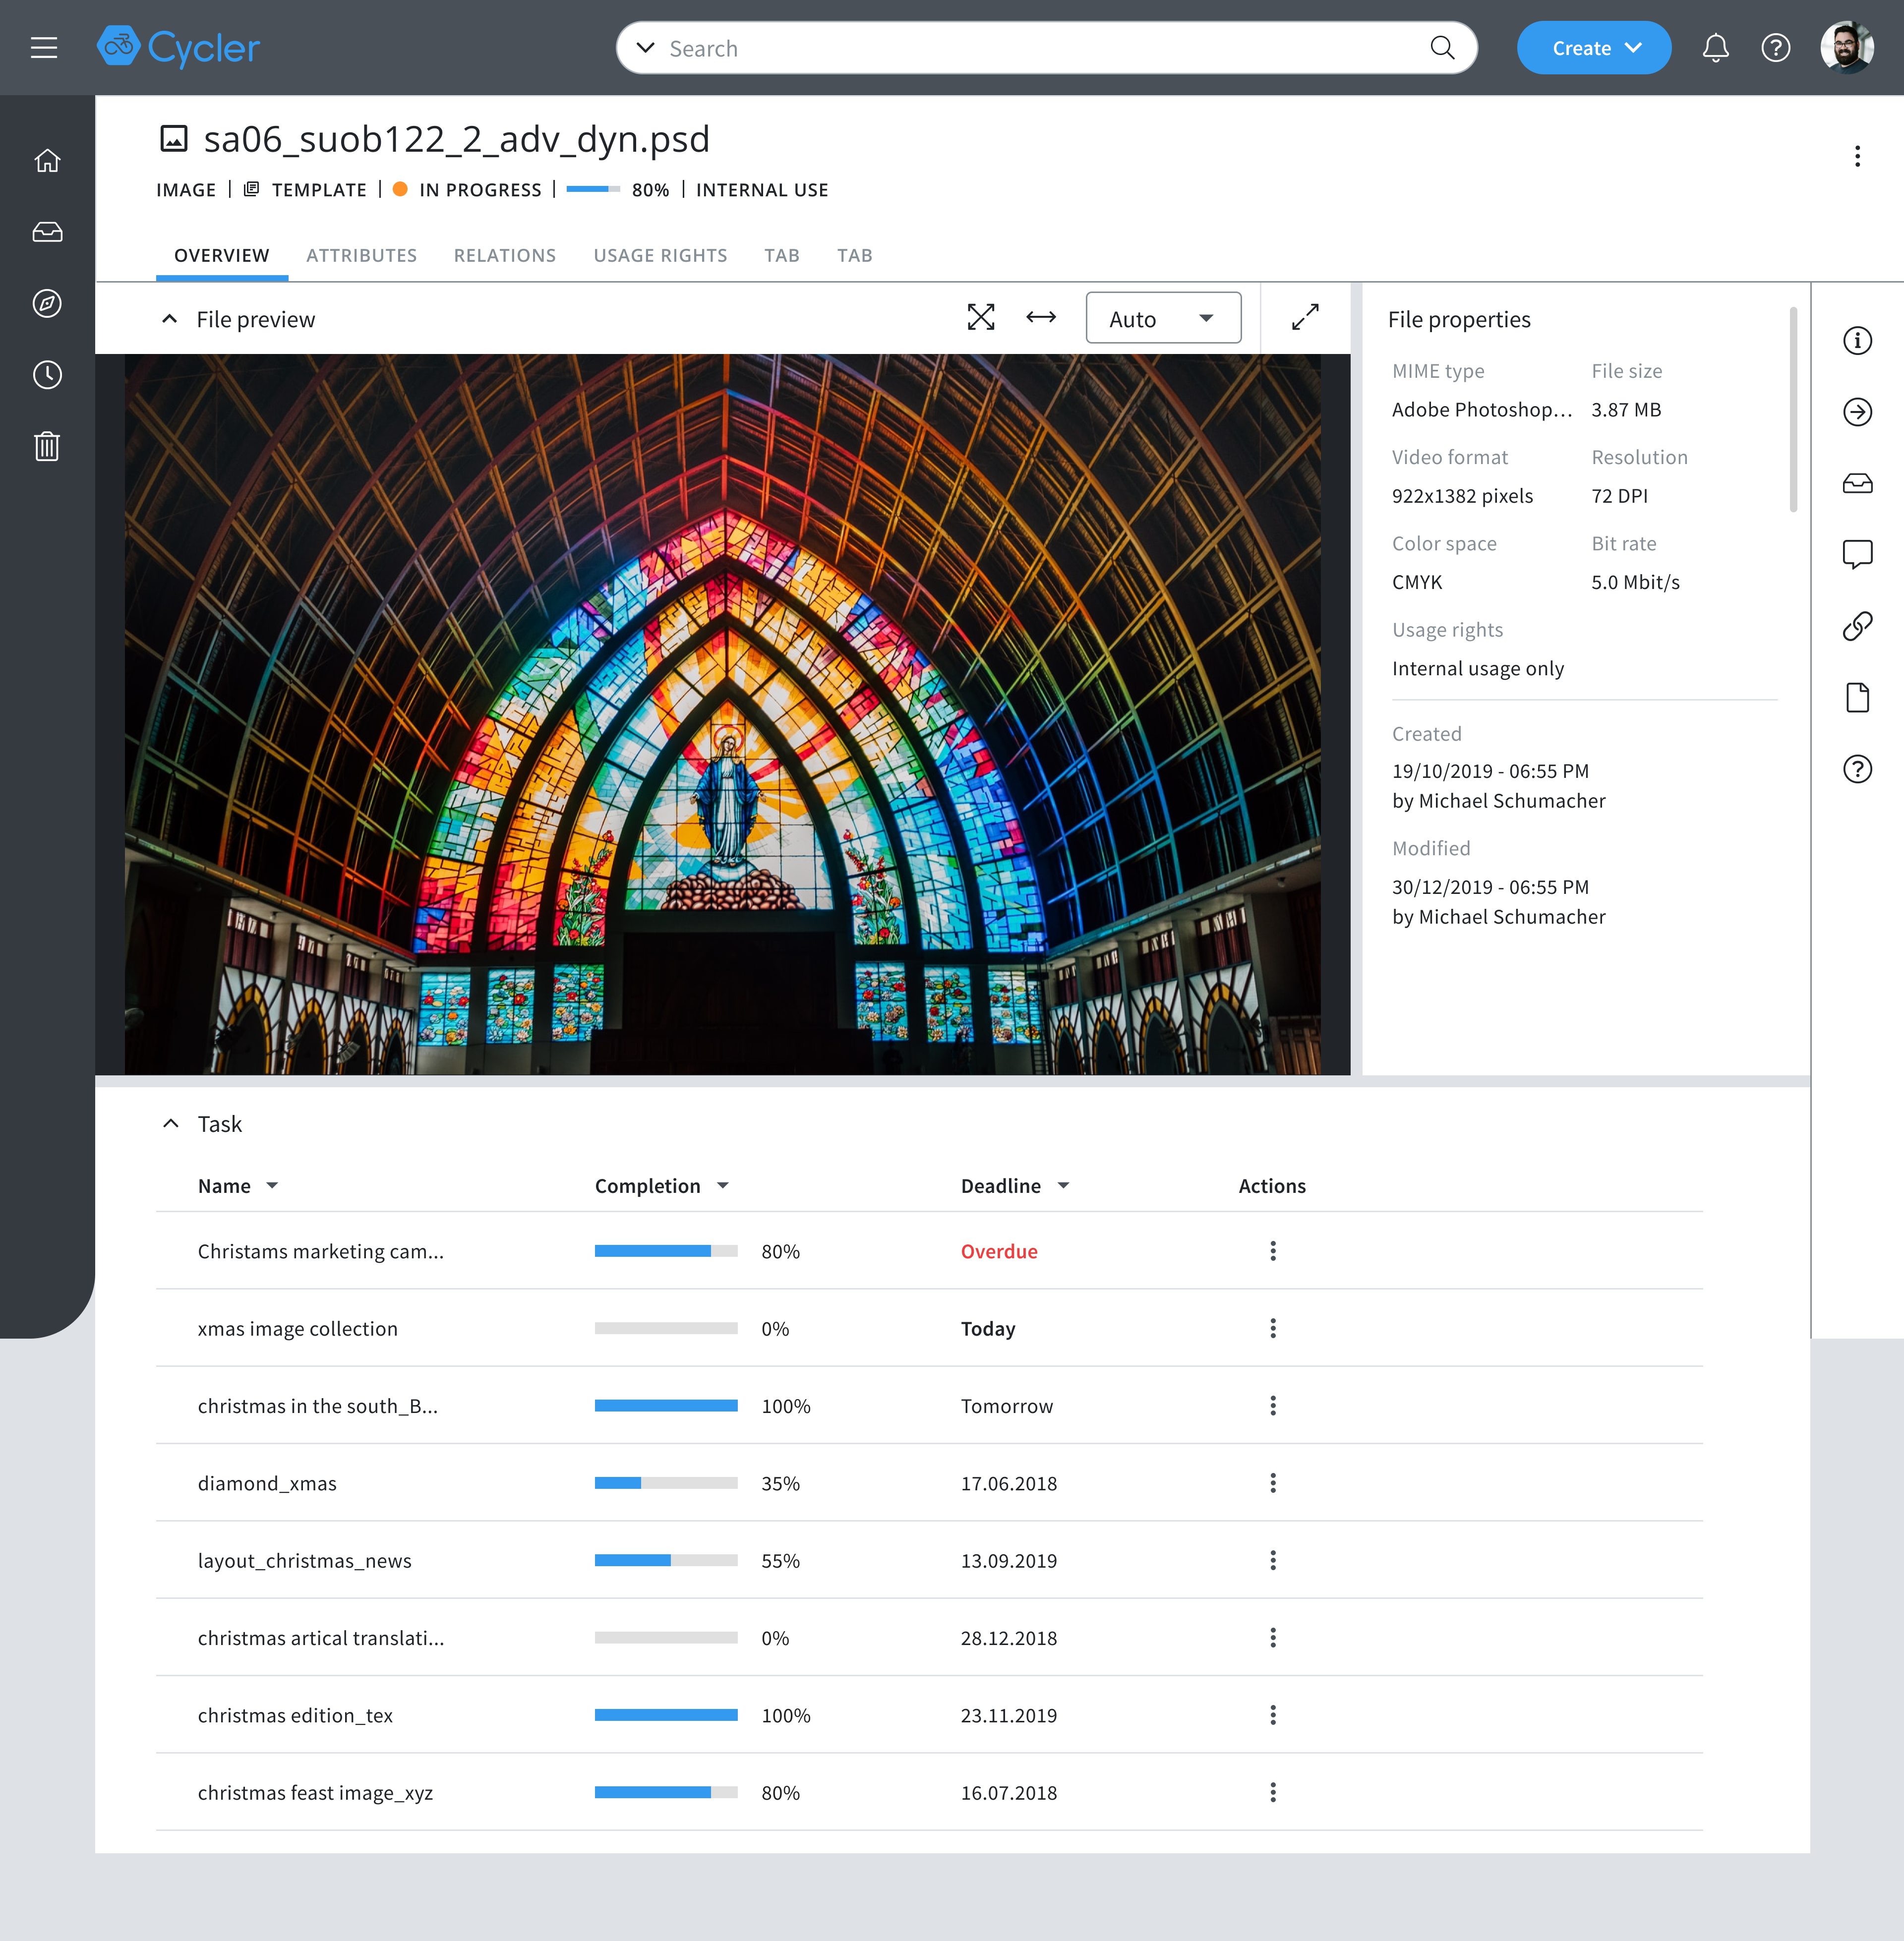Open the comments panel on the right sidebar
Screen dimensions: 1904x1941
[x=1858, y=555]
